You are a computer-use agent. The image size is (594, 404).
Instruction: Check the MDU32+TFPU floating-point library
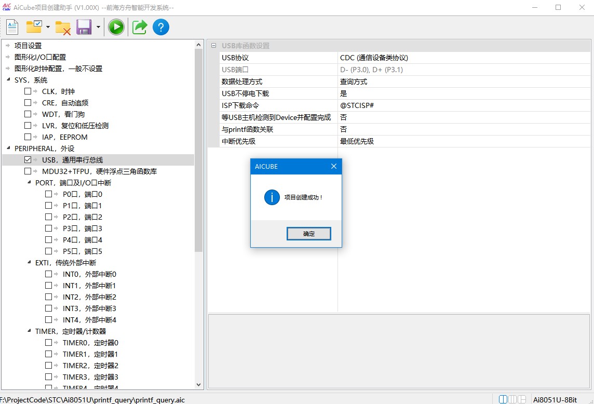tap(28, 171)
